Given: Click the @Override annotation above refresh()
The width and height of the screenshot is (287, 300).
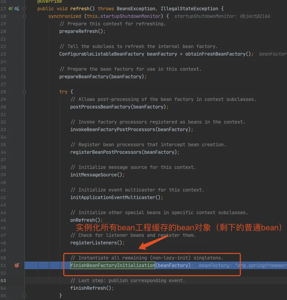Looking at the screenshot, I should pyautogui.click(x=49, y=1).
